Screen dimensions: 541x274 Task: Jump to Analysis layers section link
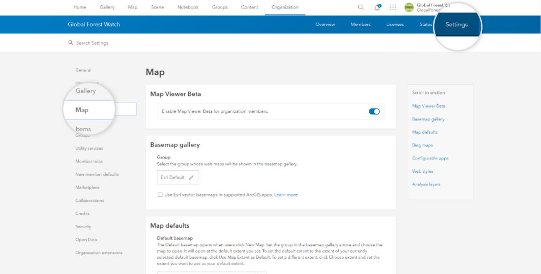pos(426,184)
